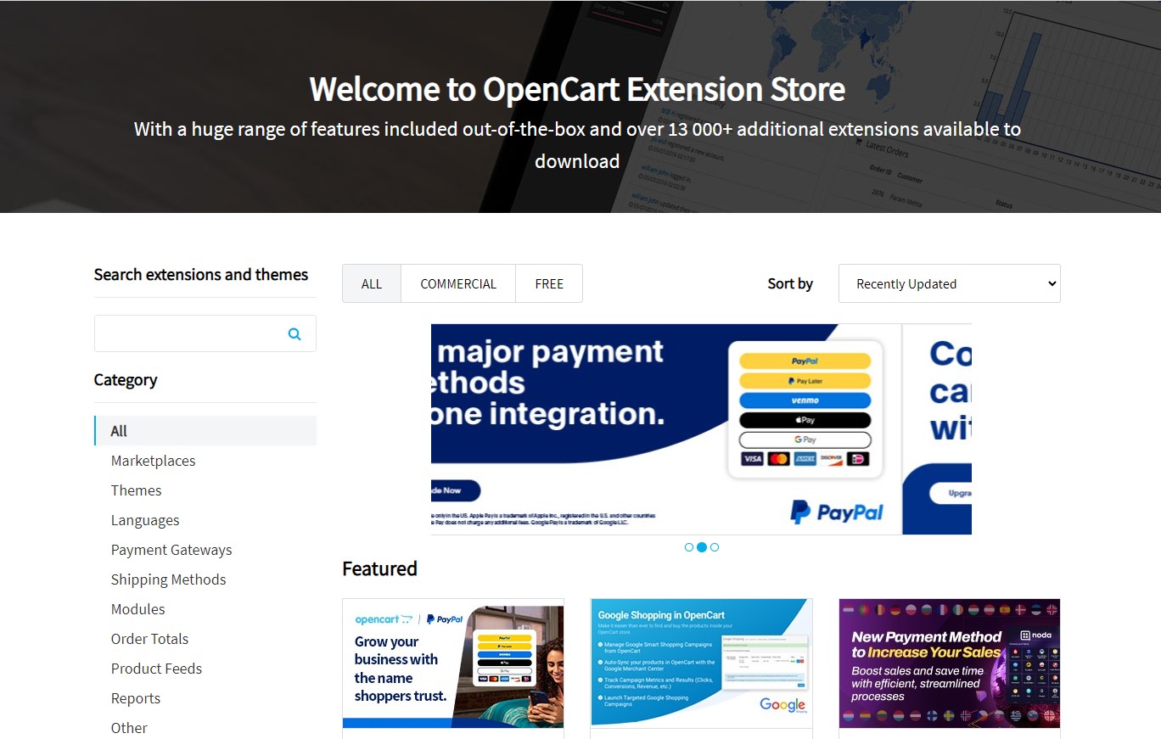Go to third carousel slide dot

pos(715,547)
